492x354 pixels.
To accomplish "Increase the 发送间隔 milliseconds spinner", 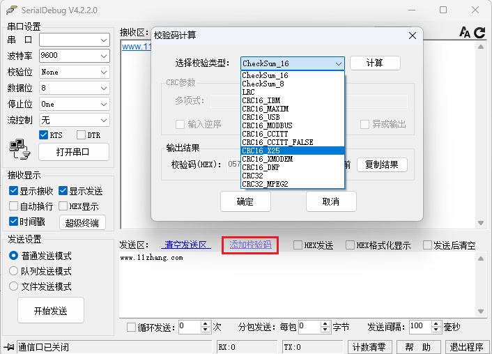I will pos(436,324).
